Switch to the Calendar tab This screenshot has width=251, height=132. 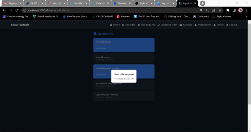[100, 3]
